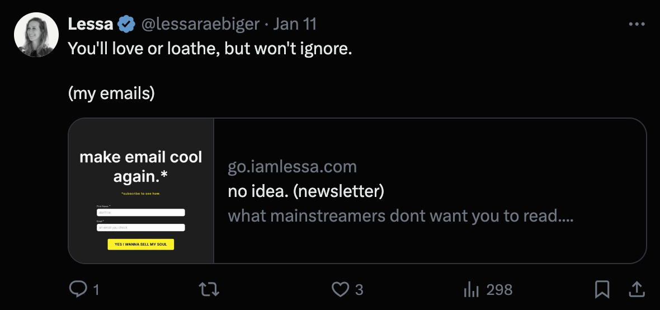Bookmark the post

point(602,289)
